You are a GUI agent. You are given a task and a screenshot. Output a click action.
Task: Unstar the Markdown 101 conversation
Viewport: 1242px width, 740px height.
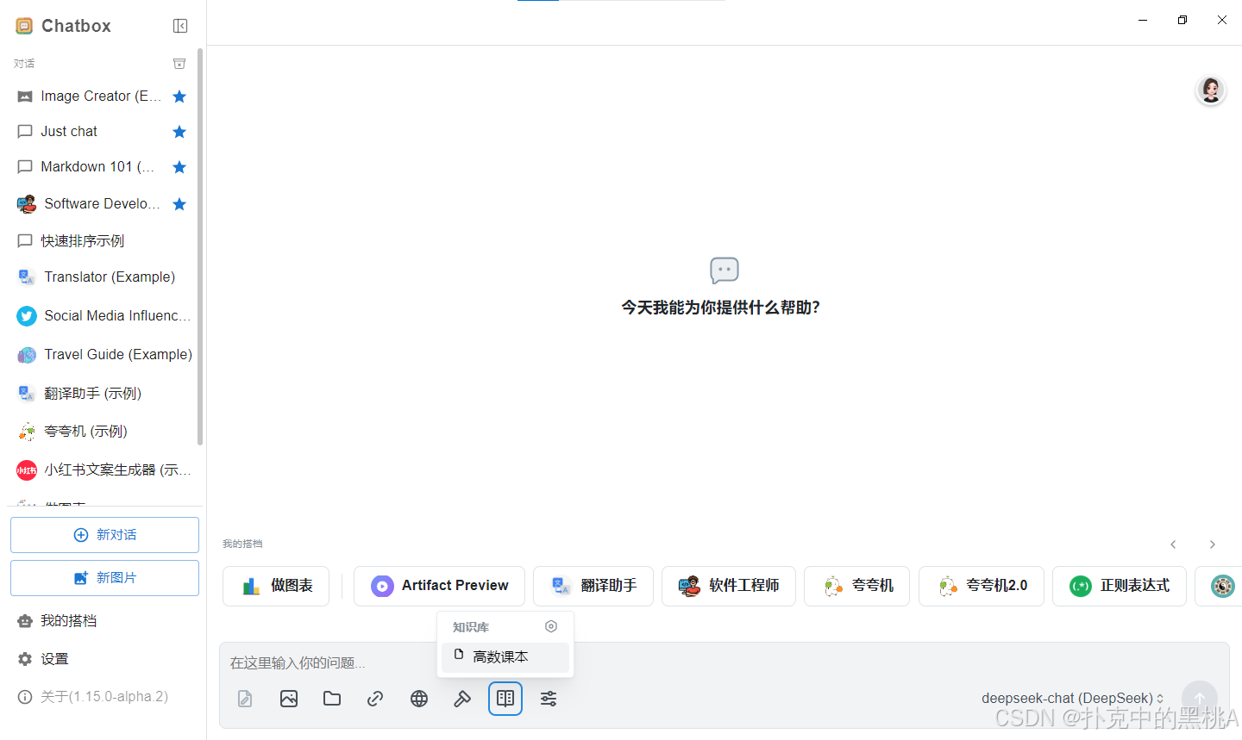179,167
